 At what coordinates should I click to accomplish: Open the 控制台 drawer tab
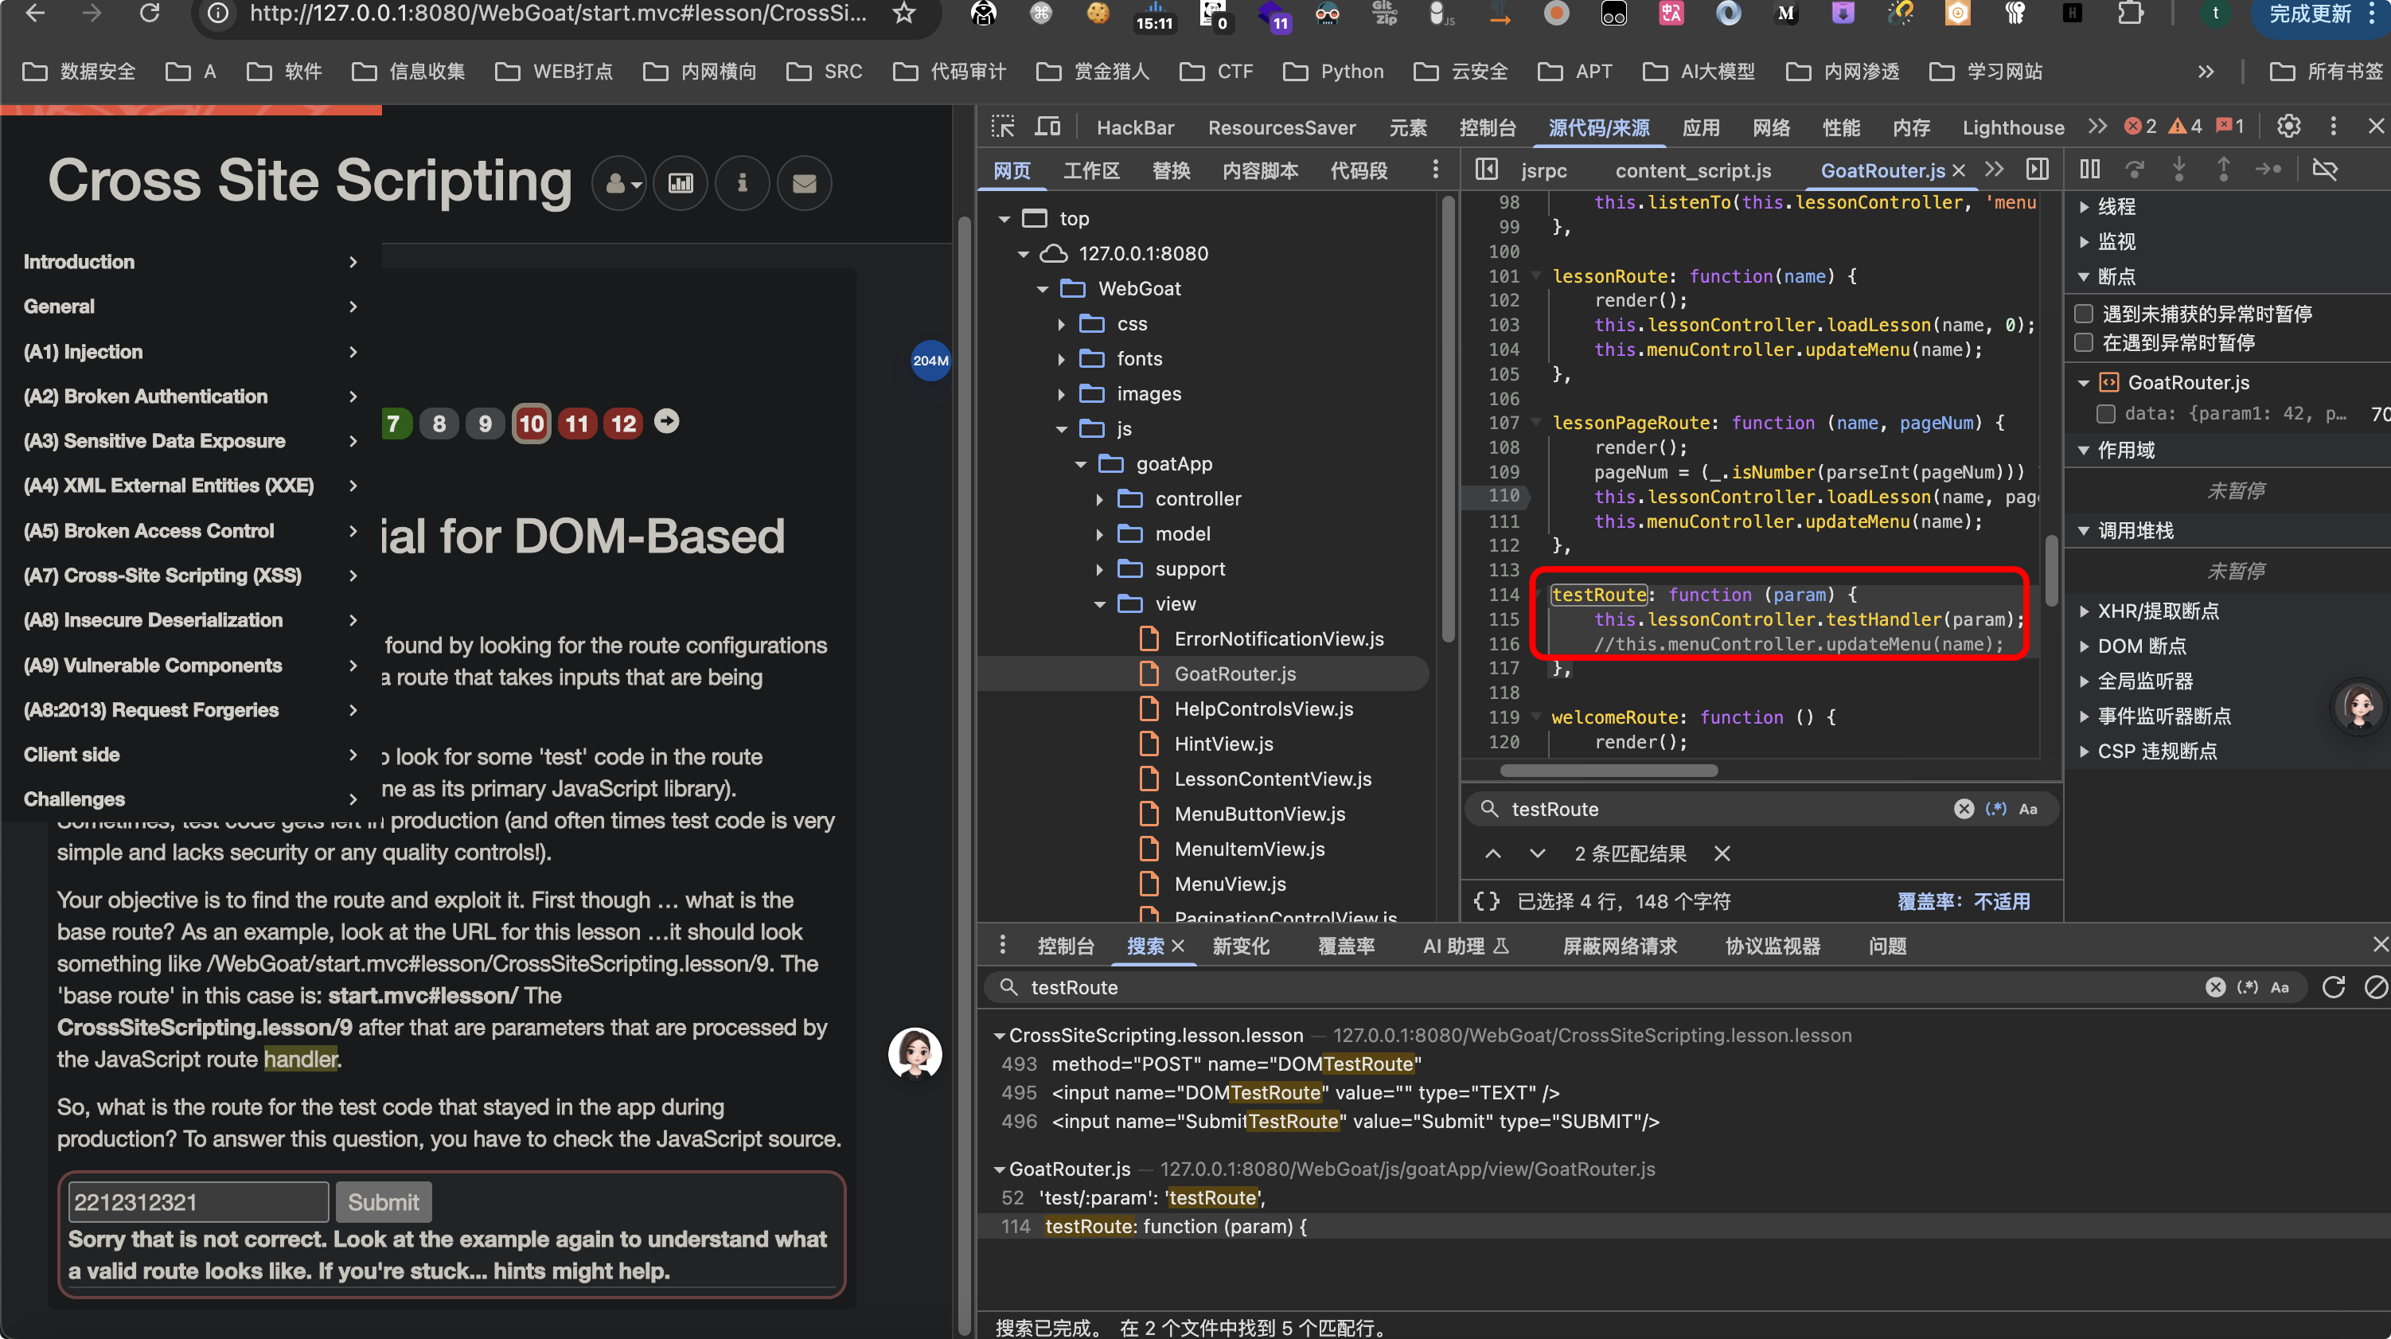click(x=1066, y=945)
